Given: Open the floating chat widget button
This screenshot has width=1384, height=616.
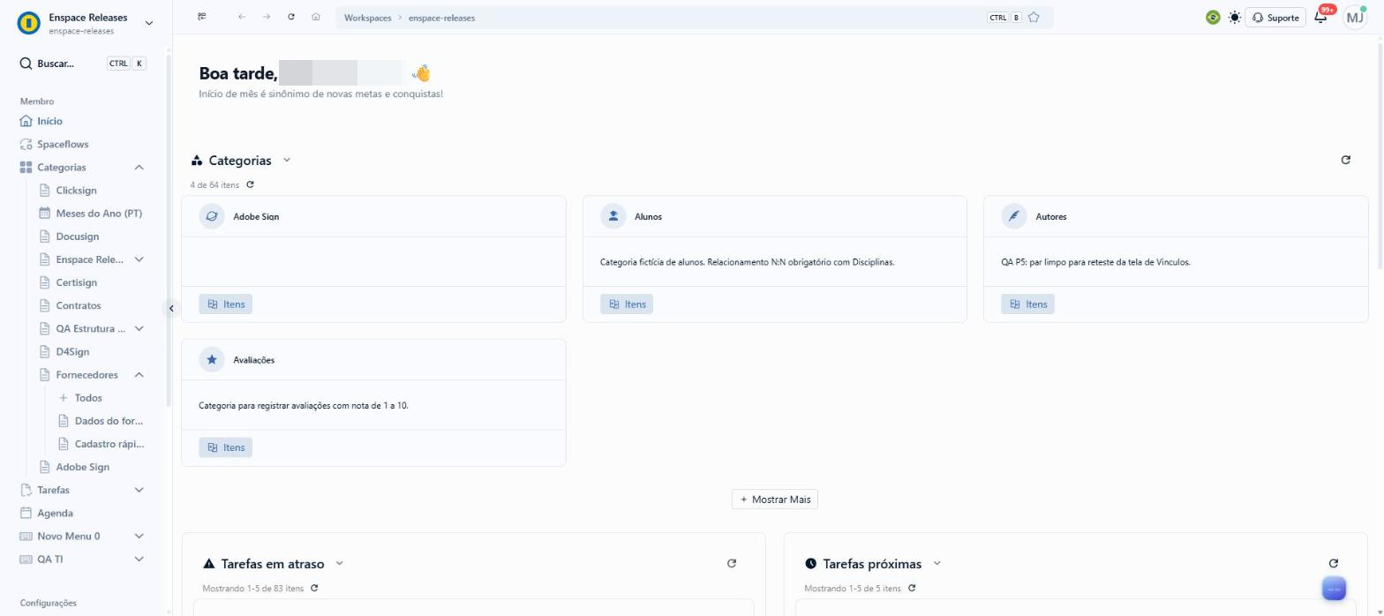Looking at the screenshot, I should (1334, 589).
